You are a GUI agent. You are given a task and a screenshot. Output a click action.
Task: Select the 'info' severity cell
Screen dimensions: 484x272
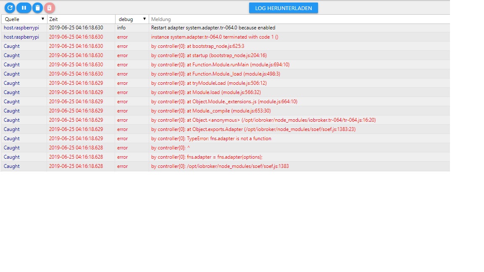[121, 28]
